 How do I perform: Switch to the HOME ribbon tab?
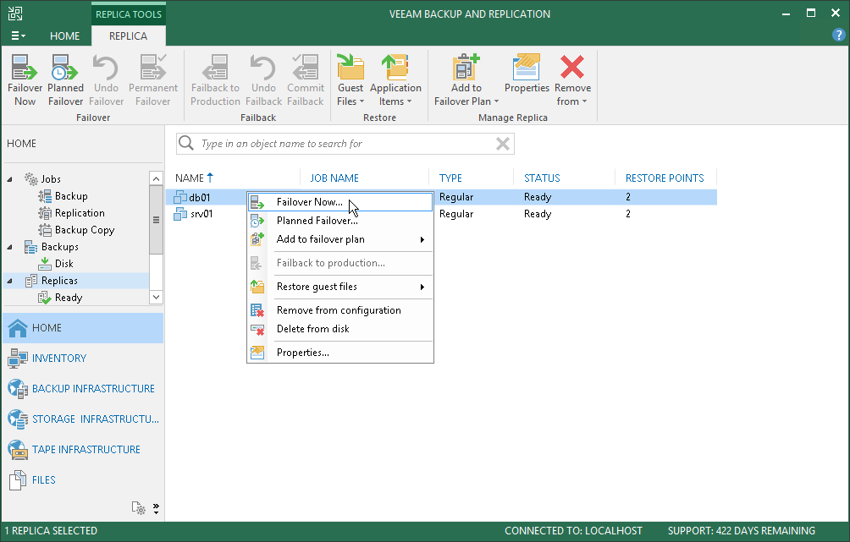point(64,36)
